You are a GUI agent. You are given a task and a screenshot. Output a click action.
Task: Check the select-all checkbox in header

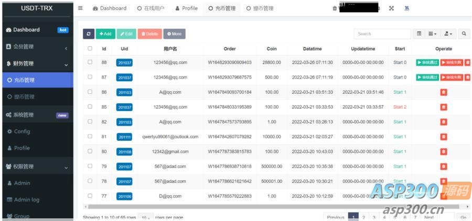[x=90, y=49]
